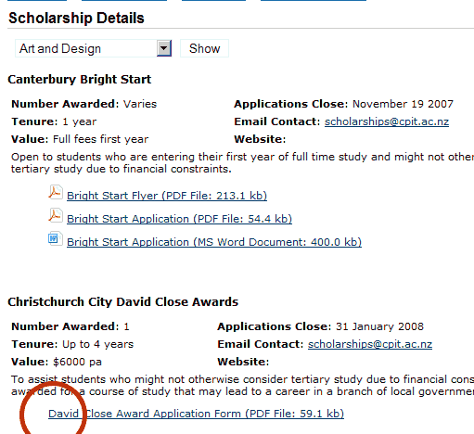Click the Show button
Screen dimensions: 474x434
click(x=204, y=48)
